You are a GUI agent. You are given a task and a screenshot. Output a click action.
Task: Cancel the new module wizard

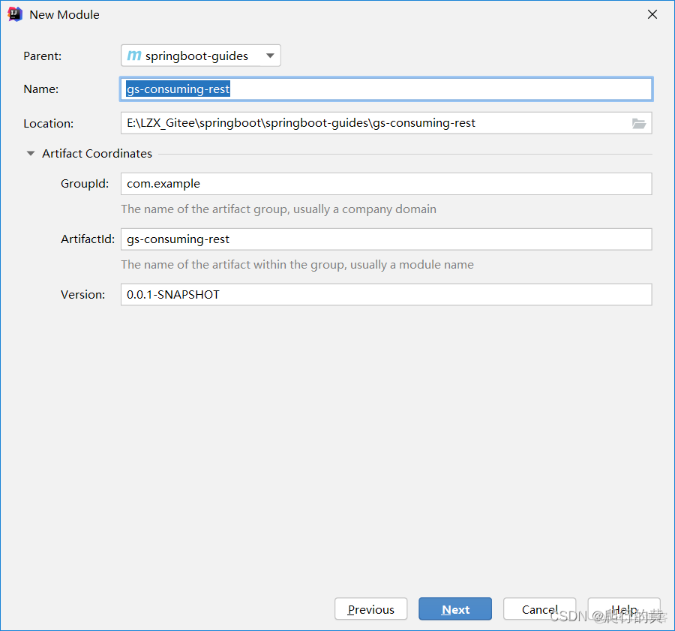[539, 609]
